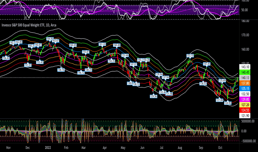Select the 162.80 pivot high label
Screen dimensions: 258x152
coord(19,42)
